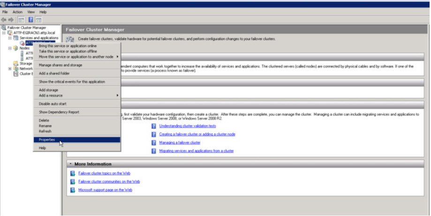Select Show the critical events for this application
The image size is (431, 216).
77,82
